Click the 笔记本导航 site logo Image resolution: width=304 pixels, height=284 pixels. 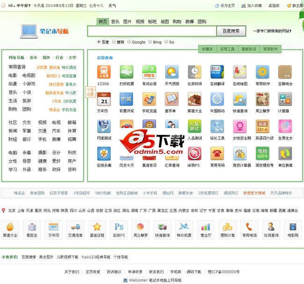(44, 31)
